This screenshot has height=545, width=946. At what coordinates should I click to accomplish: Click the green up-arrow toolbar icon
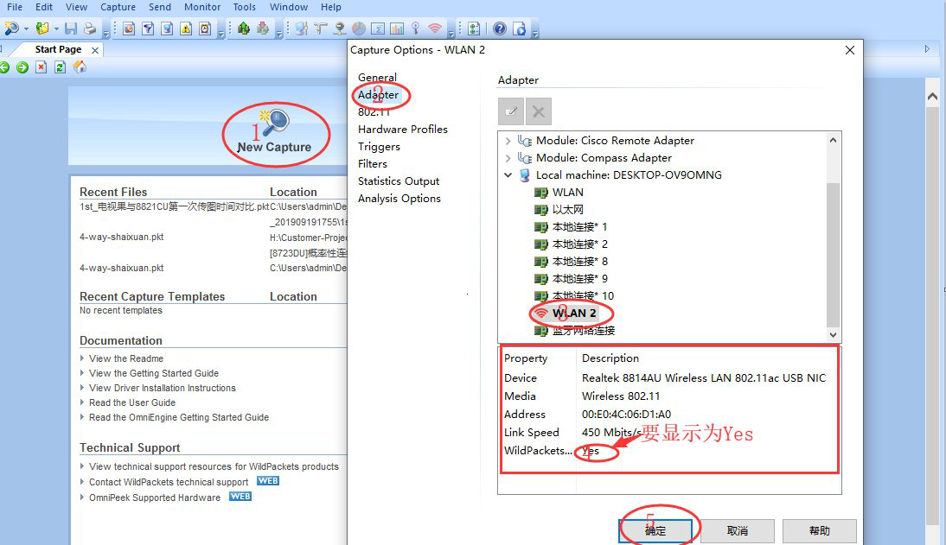[x=244, y=29]
